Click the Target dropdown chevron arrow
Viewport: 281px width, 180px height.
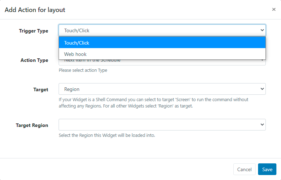point(262,89)
